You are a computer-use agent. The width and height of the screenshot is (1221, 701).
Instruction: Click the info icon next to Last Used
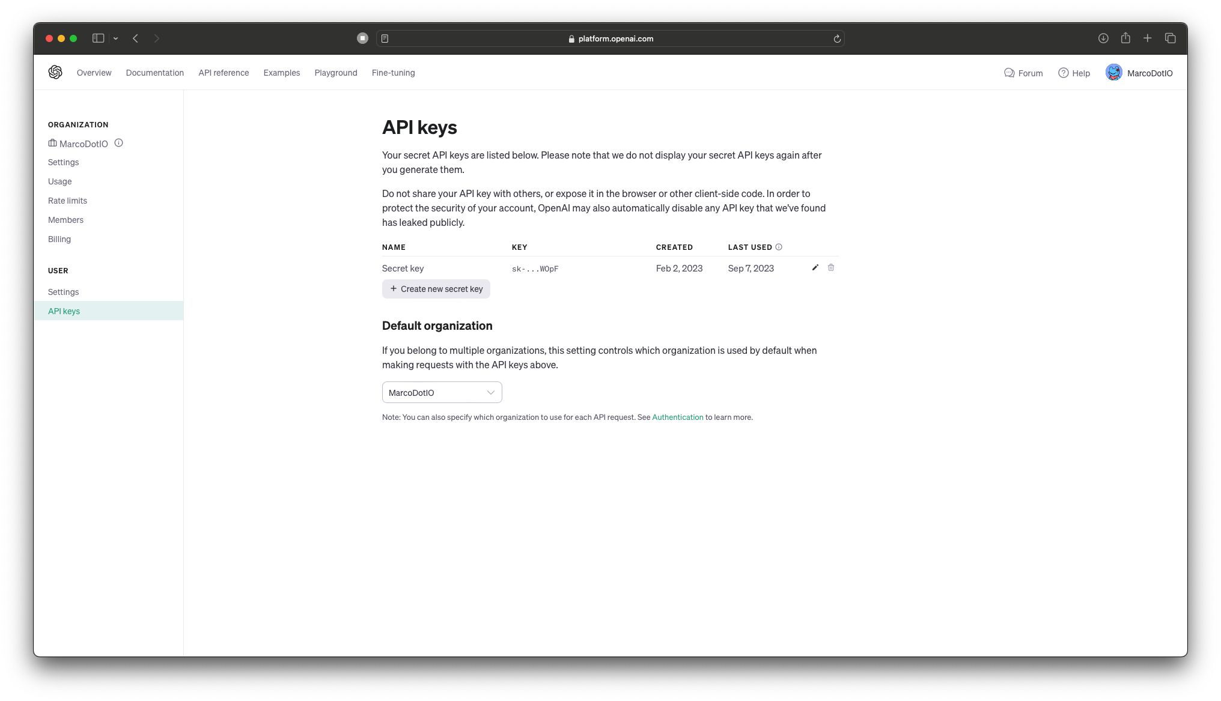(x=779, y=247)
